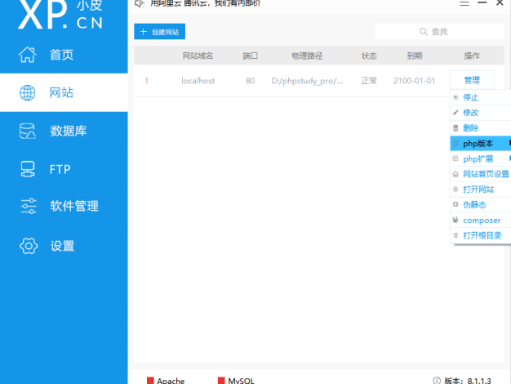Click the Apache label in status bar
Screen dimensions: 511x384
[x=171, y=381]
